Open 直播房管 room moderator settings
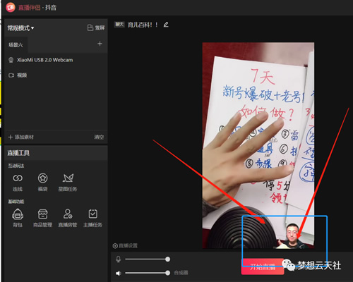353x282 pixels. (x=68, y=218)
